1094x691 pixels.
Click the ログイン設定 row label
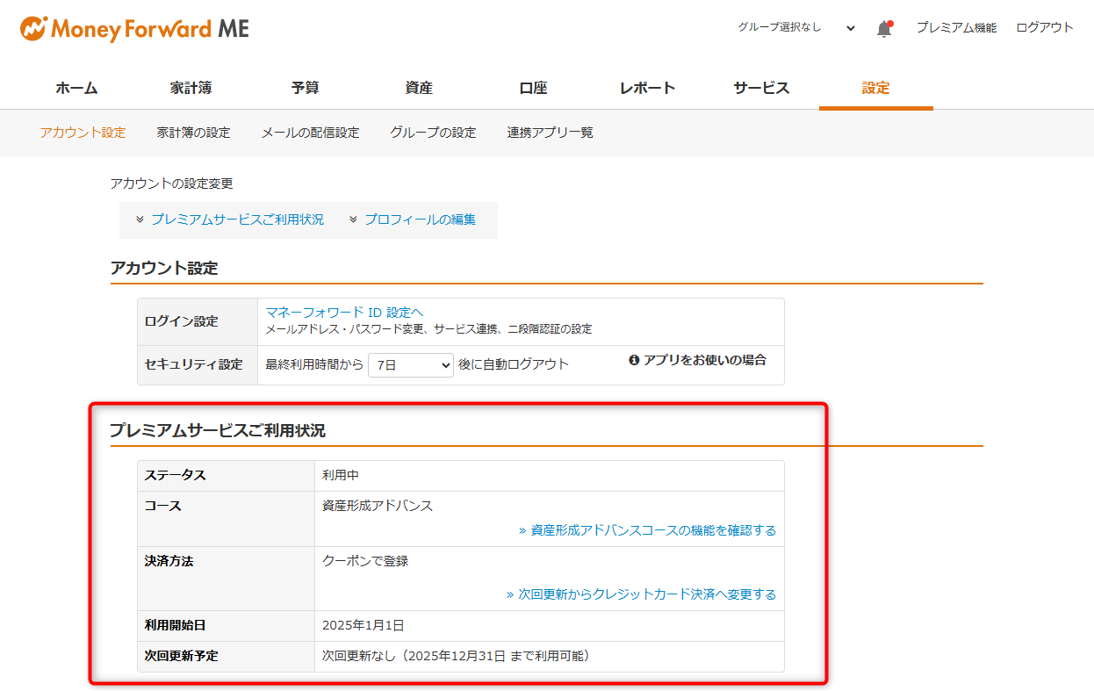click(182, 321)
